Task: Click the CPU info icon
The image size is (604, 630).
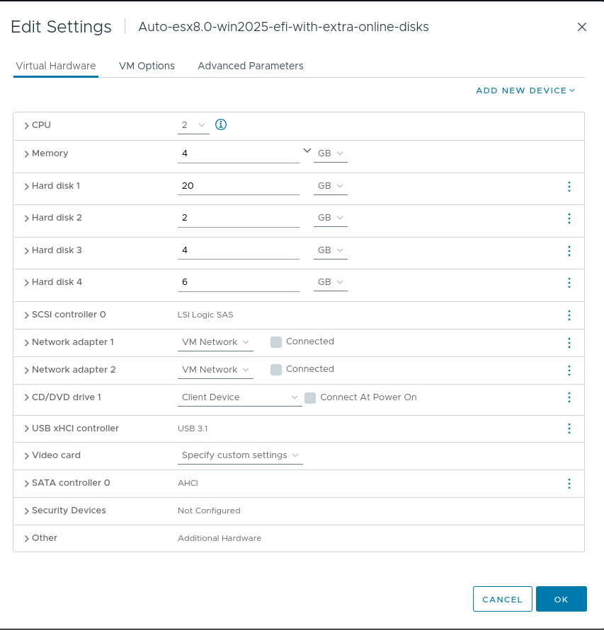Action: [221, 124]
